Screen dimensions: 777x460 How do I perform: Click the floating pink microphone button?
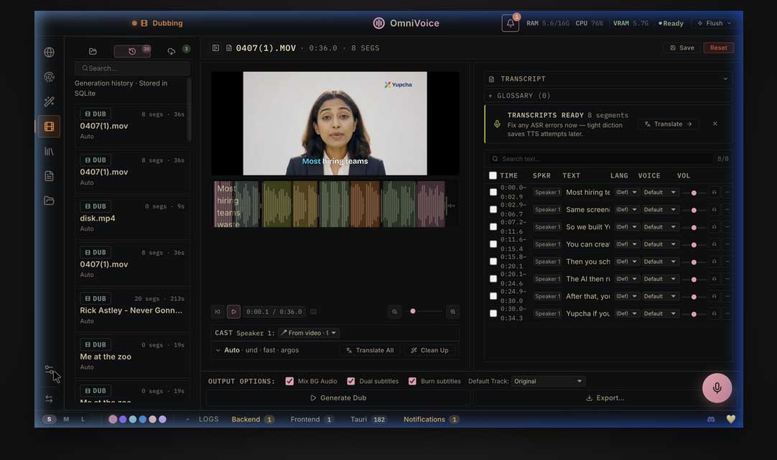point(717,388)
